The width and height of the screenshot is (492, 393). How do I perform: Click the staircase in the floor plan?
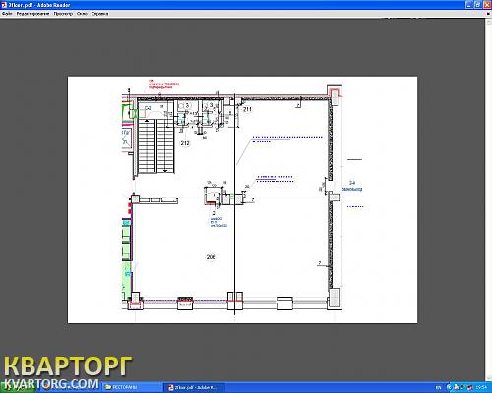[x=156, y=146]
